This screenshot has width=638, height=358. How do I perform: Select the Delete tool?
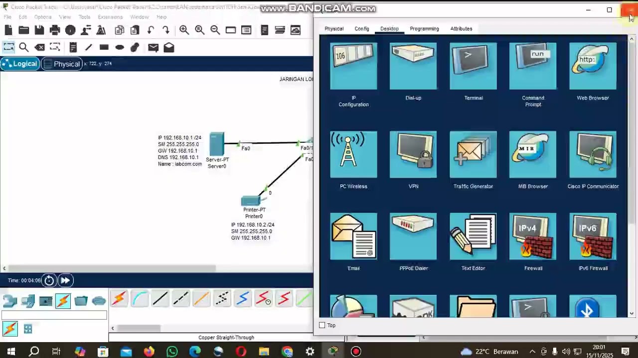point(39,47)
